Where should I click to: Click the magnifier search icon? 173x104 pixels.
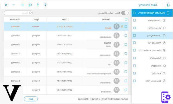[x=30, y=13]
